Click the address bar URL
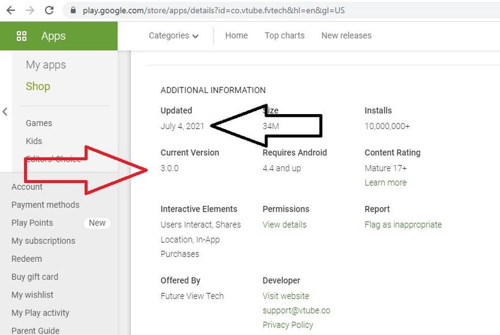The image size is (500, 335). 213,11
